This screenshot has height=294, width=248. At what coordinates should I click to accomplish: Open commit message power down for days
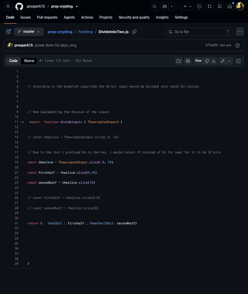pyautogui.click(x=56, y=45)
